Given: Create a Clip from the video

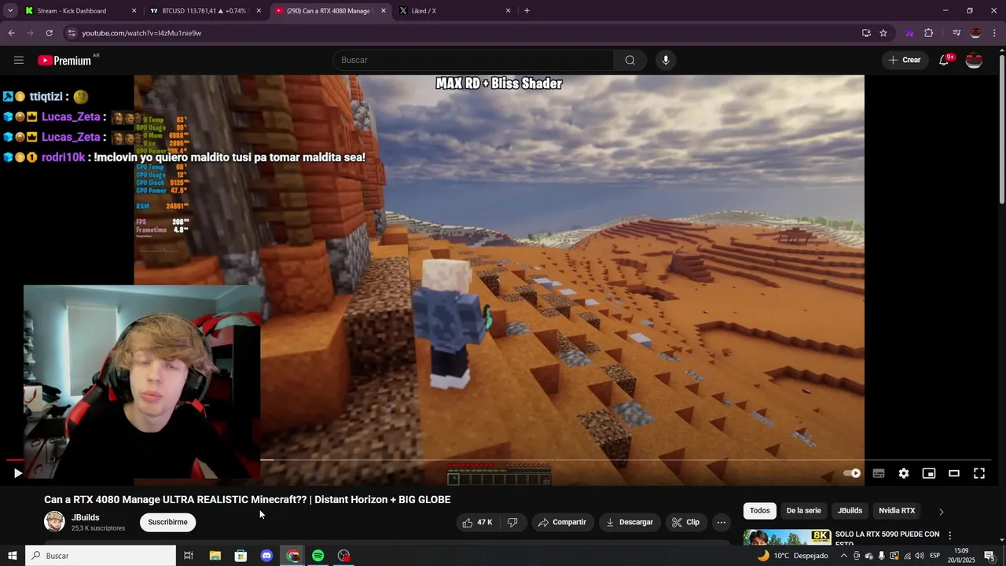Looking at the screenshot, I should coord(686,522).
